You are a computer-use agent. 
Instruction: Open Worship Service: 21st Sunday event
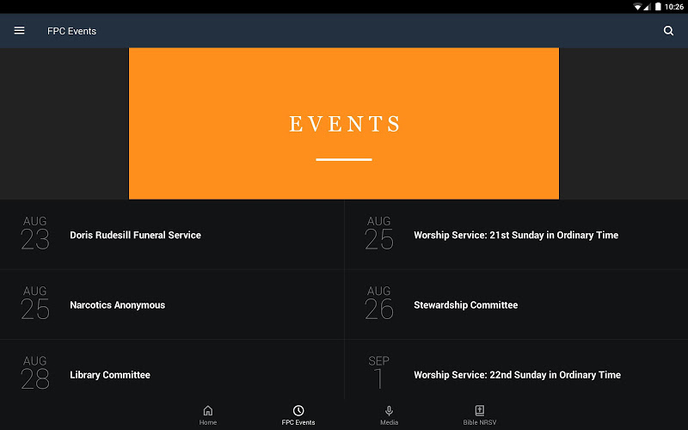click(517, 235)
